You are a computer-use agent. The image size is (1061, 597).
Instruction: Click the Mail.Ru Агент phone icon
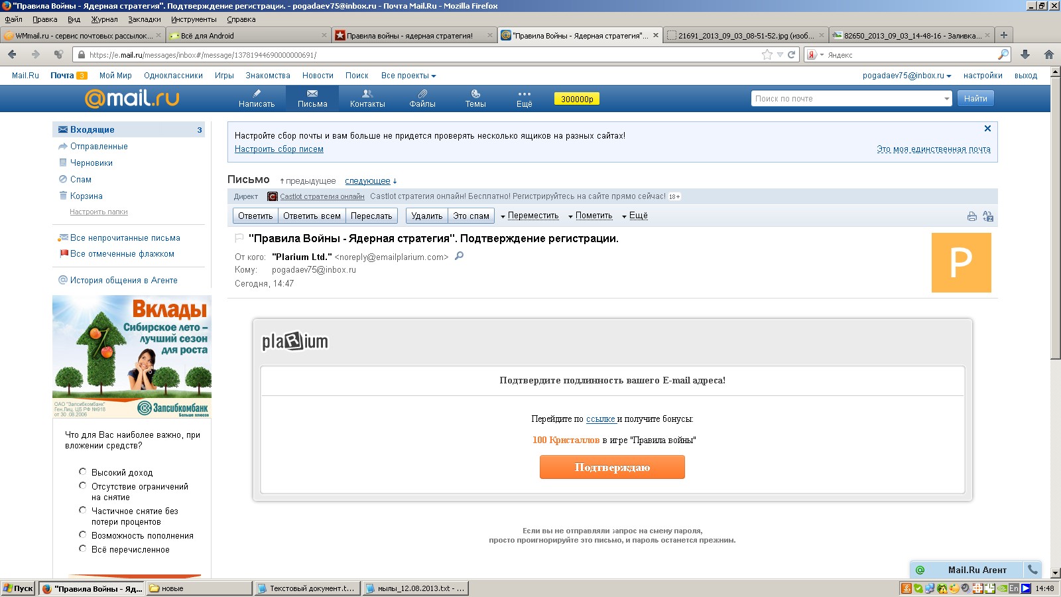[x=1032, y=569]
